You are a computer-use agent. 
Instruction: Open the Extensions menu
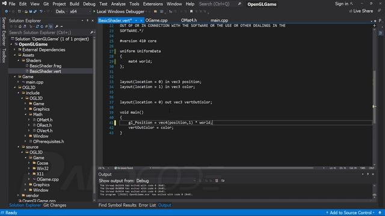pyautogui.click(x=153, y=4)
